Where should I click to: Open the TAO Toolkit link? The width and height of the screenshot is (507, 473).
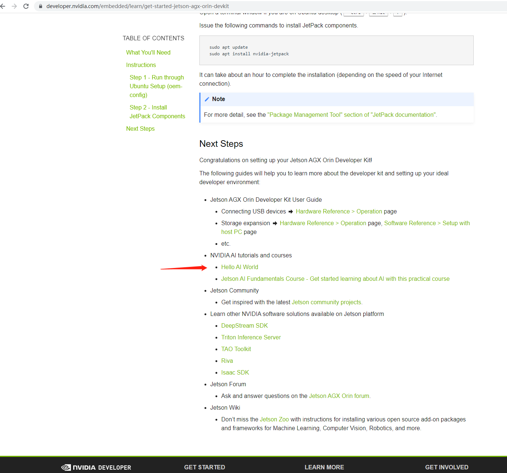click(x=236, y=349)
